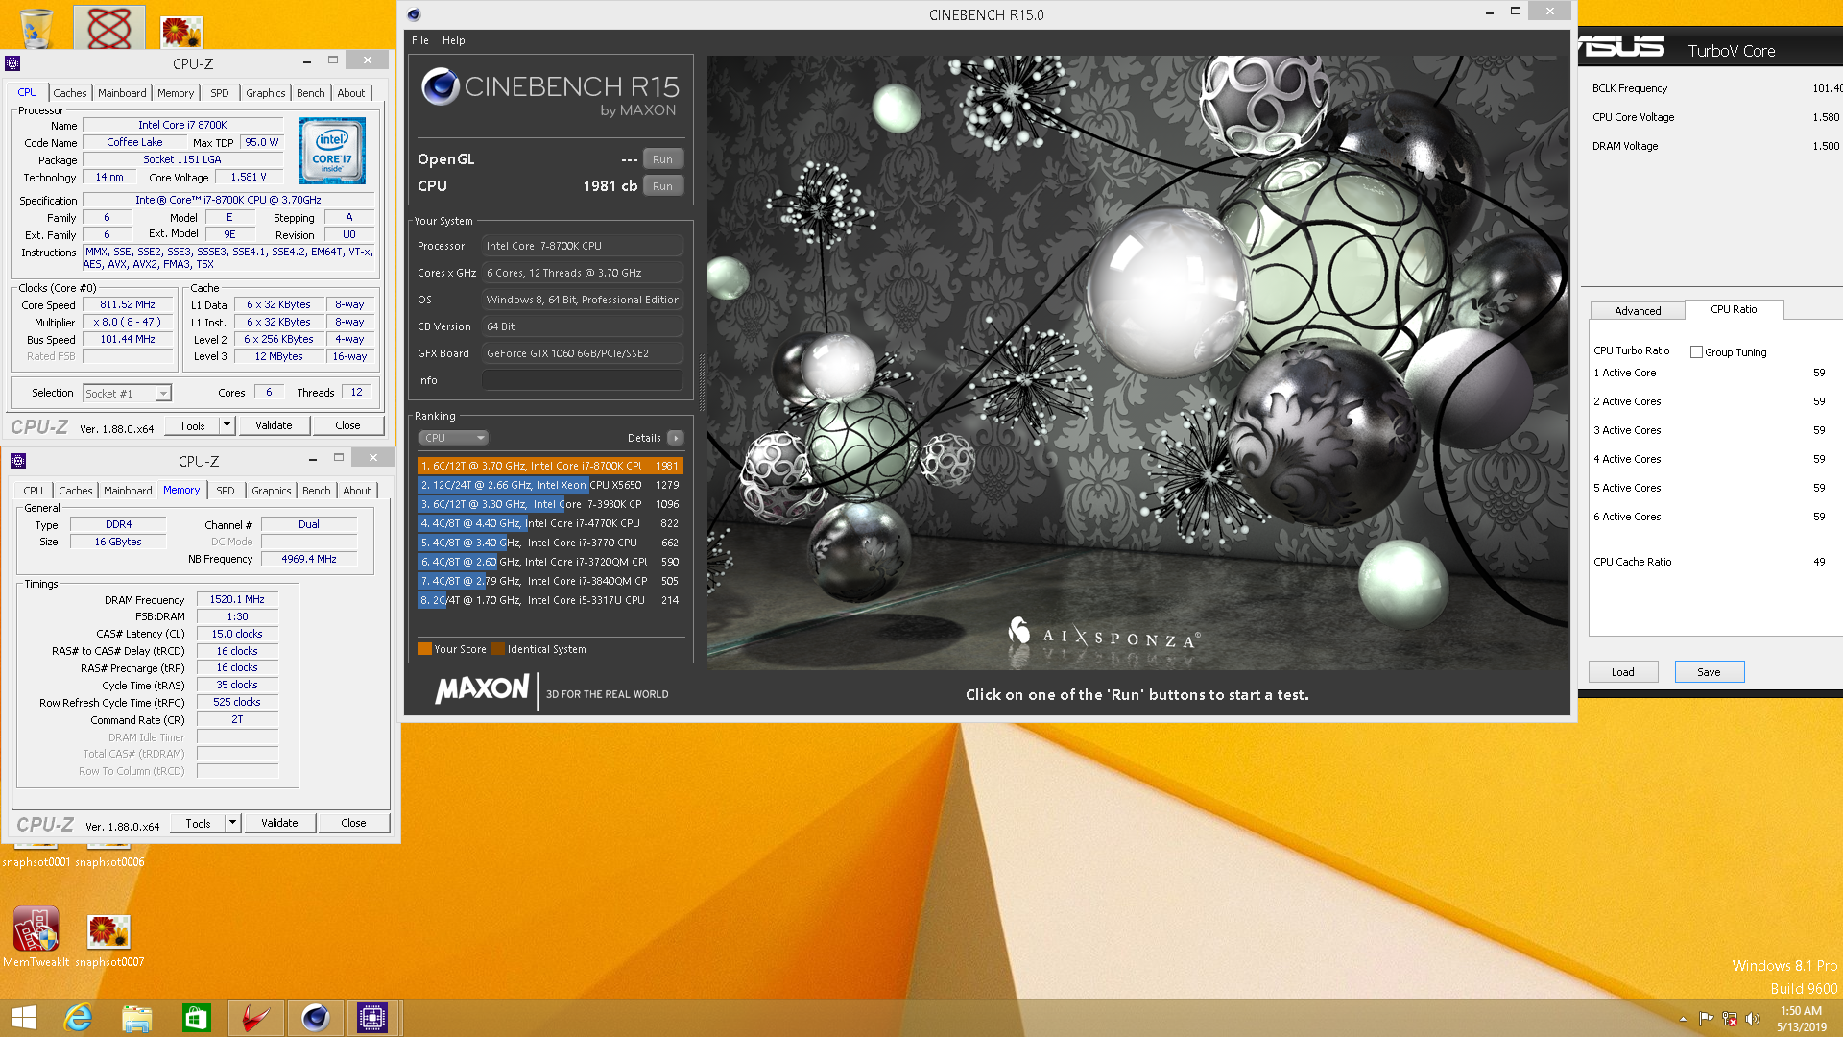Switch to Bench tab in bottom CPU-Z
This screenshot has width=1843, height=1037.
coord(317,491)
